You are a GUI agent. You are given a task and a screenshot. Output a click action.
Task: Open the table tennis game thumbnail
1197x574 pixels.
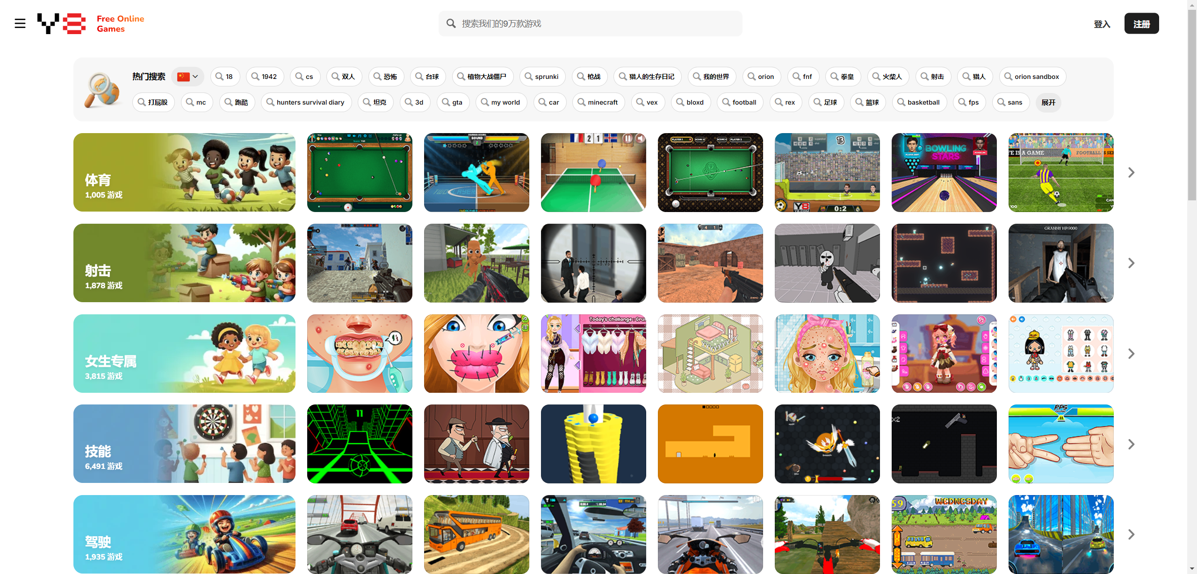(593, 172)
